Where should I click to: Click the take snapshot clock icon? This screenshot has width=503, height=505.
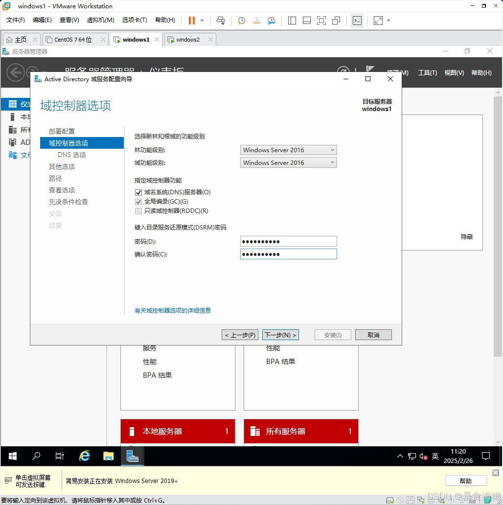[241, 21]
